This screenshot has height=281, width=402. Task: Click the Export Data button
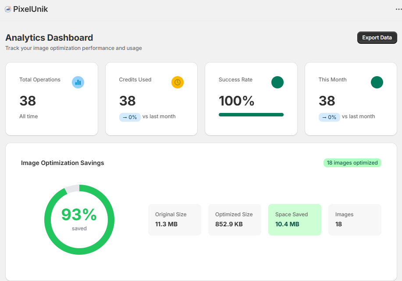pyautogui.click(x=377, y=38)
